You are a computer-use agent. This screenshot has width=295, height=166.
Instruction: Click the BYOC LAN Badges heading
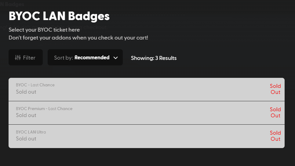point(59,16)
